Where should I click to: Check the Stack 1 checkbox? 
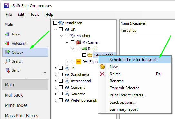click(x=84, y=55)
